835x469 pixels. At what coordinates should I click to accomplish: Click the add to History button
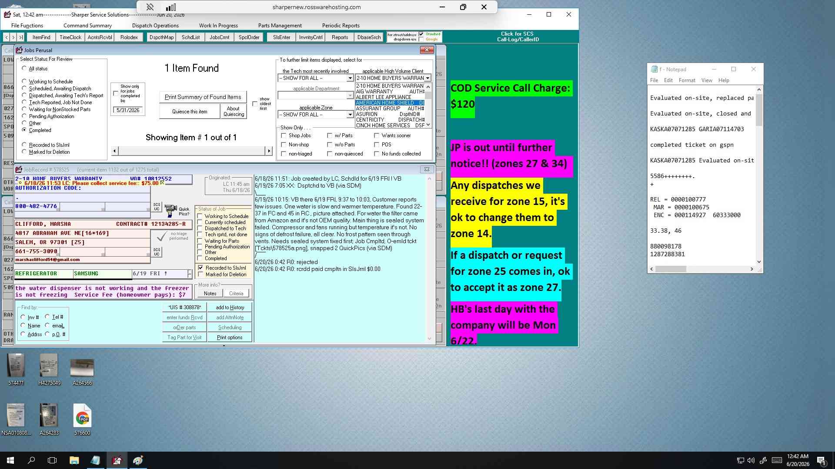pyautogui.click(x=230, y=307)
